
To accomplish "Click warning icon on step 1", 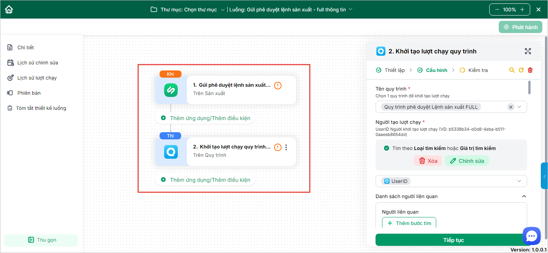I will 278,86.
